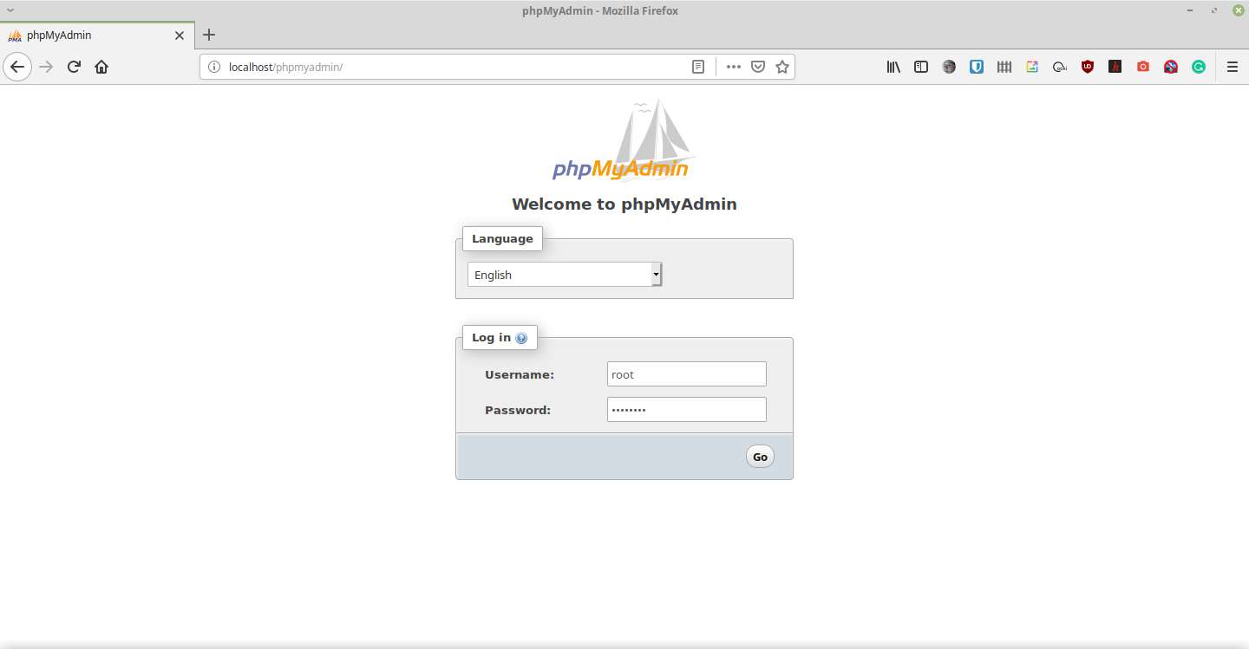1249x649 pixels.
Task: Expand the title bar window menu arrow
Action: [10, 10]
